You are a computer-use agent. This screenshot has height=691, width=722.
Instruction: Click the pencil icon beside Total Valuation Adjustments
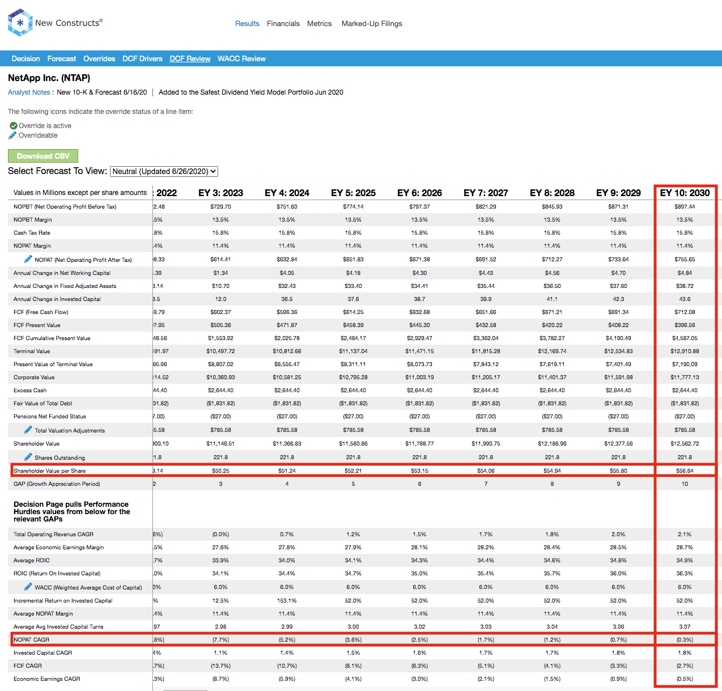pos(28,430)
